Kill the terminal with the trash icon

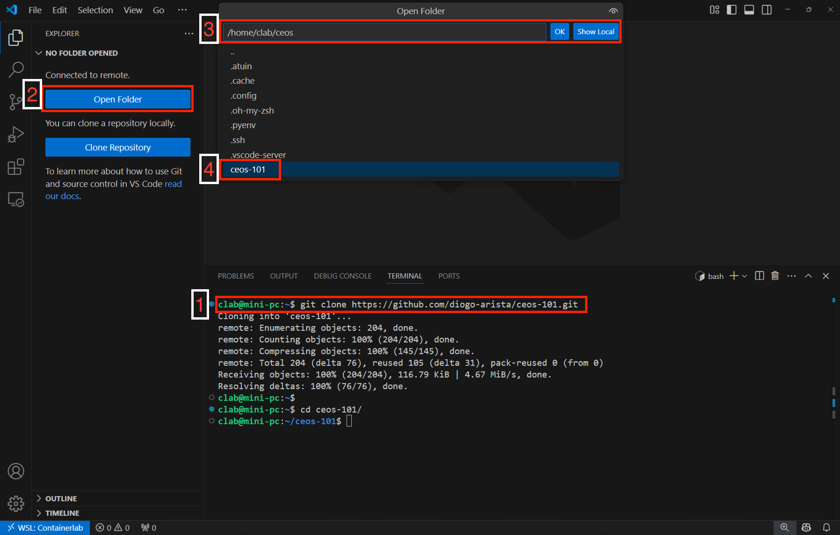[775, 276]
